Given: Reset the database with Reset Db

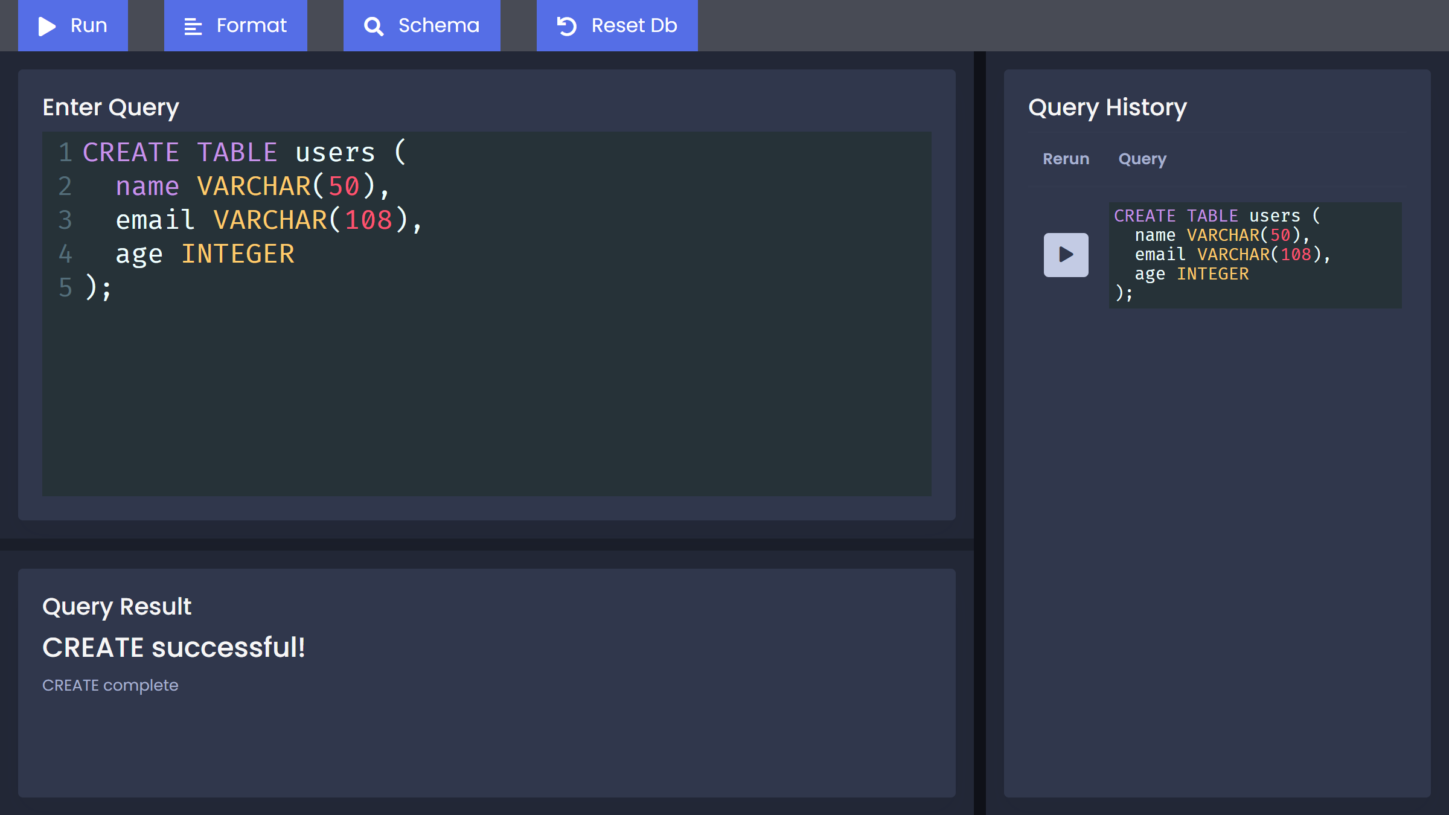Looking at the screenshot, I should pyautogui.click(x=616, y=25).
